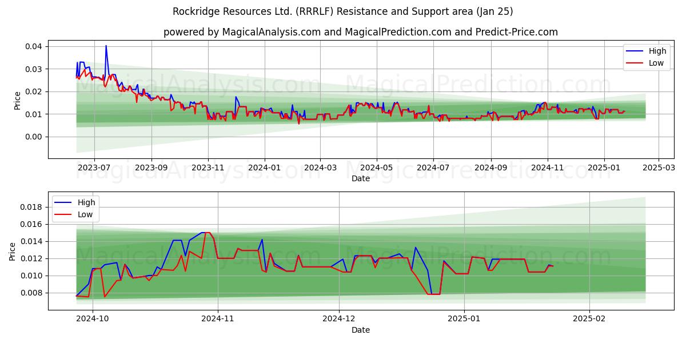Click the 2024-07 x-axis label

(433, 168)
